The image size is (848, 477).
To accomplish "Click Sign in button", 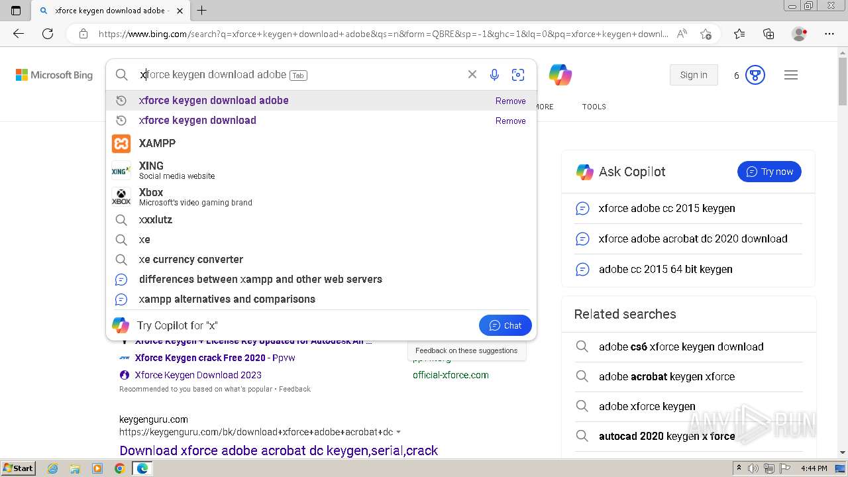I will click(x=694, y=75).
